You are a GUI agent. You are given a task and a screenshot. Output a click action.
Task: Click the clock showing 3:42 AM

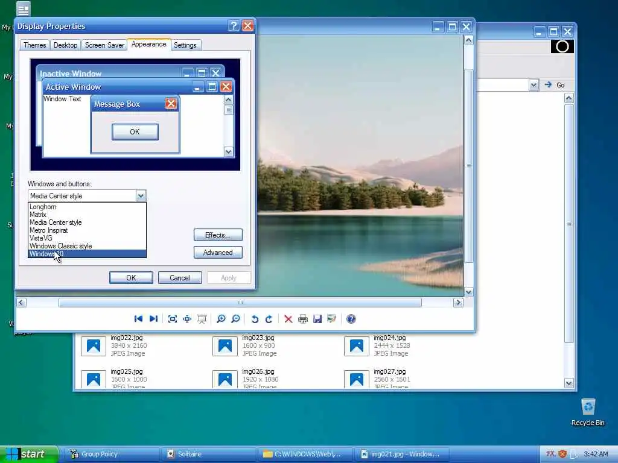(596, 454)
